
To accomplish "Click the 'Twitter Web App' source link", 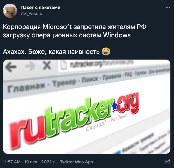I will coord(77,162).
